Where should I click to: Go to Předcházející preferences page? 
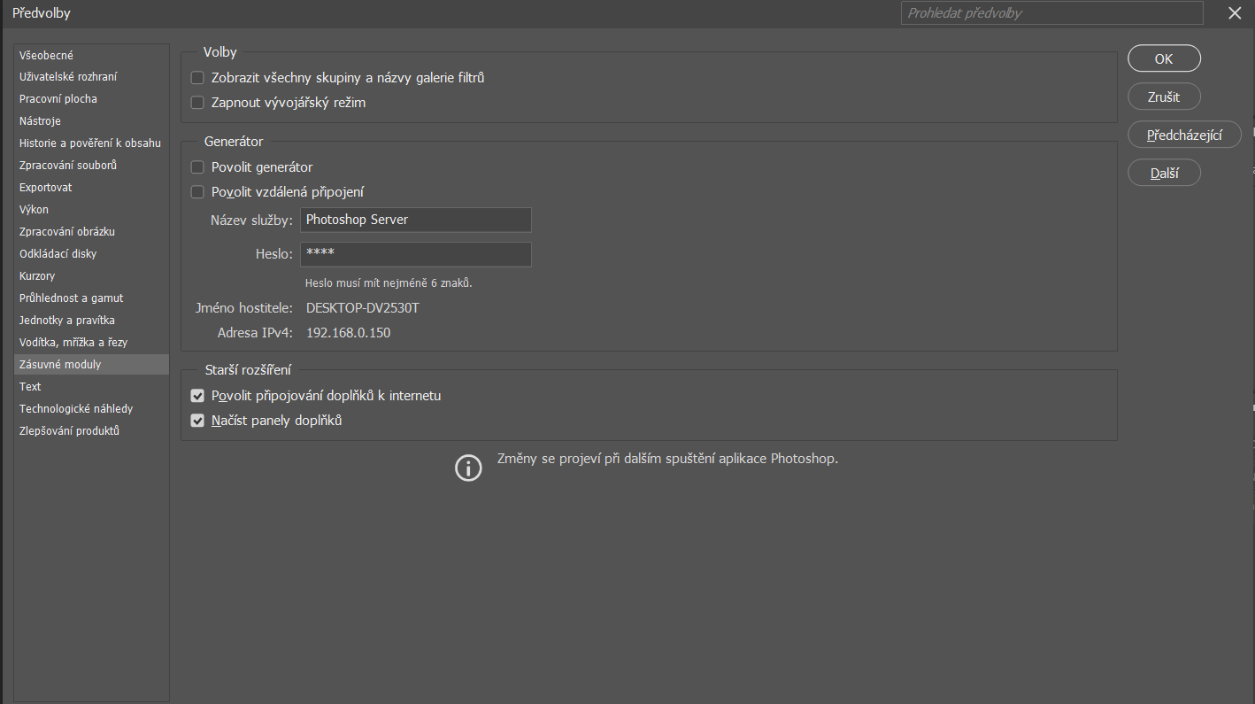tap(1184, 135)
